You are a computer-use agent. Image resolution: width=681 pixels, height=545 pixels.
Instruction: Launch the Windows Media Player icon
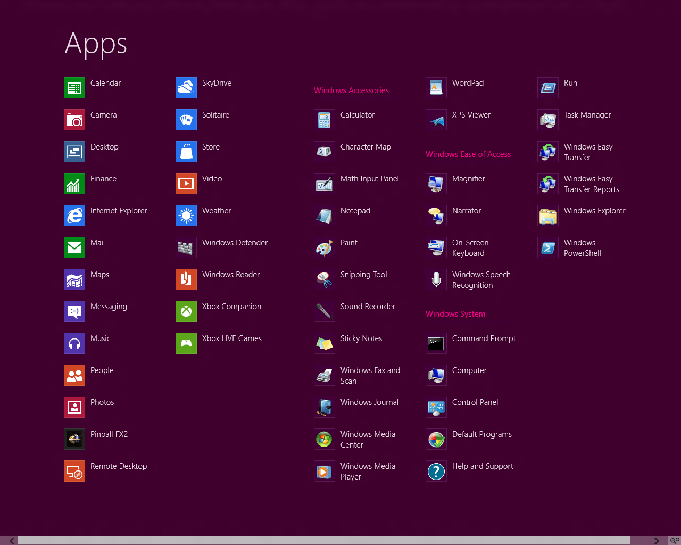point(325,471)
